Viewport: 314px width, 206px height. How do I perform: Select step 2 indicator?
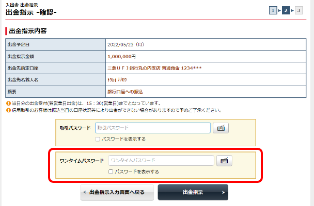tap(286, 10)
